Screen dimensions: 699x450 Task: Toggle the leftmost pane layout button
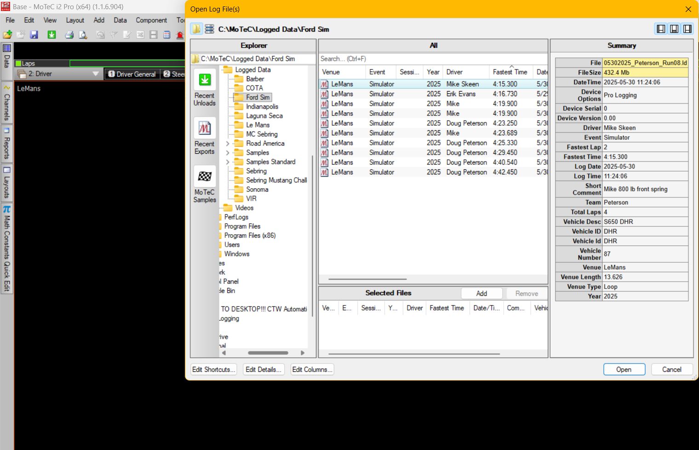pyautogui.click(x=661, y=29)
